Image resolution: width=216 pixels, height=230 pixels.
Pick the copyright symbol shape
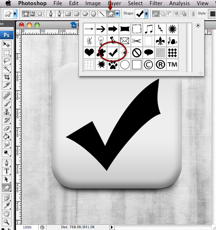148,64
